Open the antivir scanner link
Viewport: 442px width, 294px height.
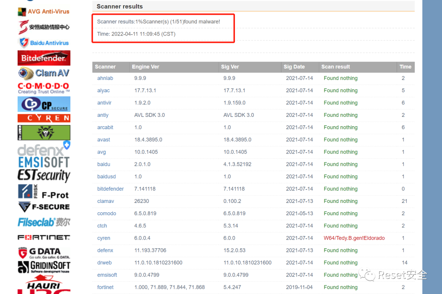(104, 102)
